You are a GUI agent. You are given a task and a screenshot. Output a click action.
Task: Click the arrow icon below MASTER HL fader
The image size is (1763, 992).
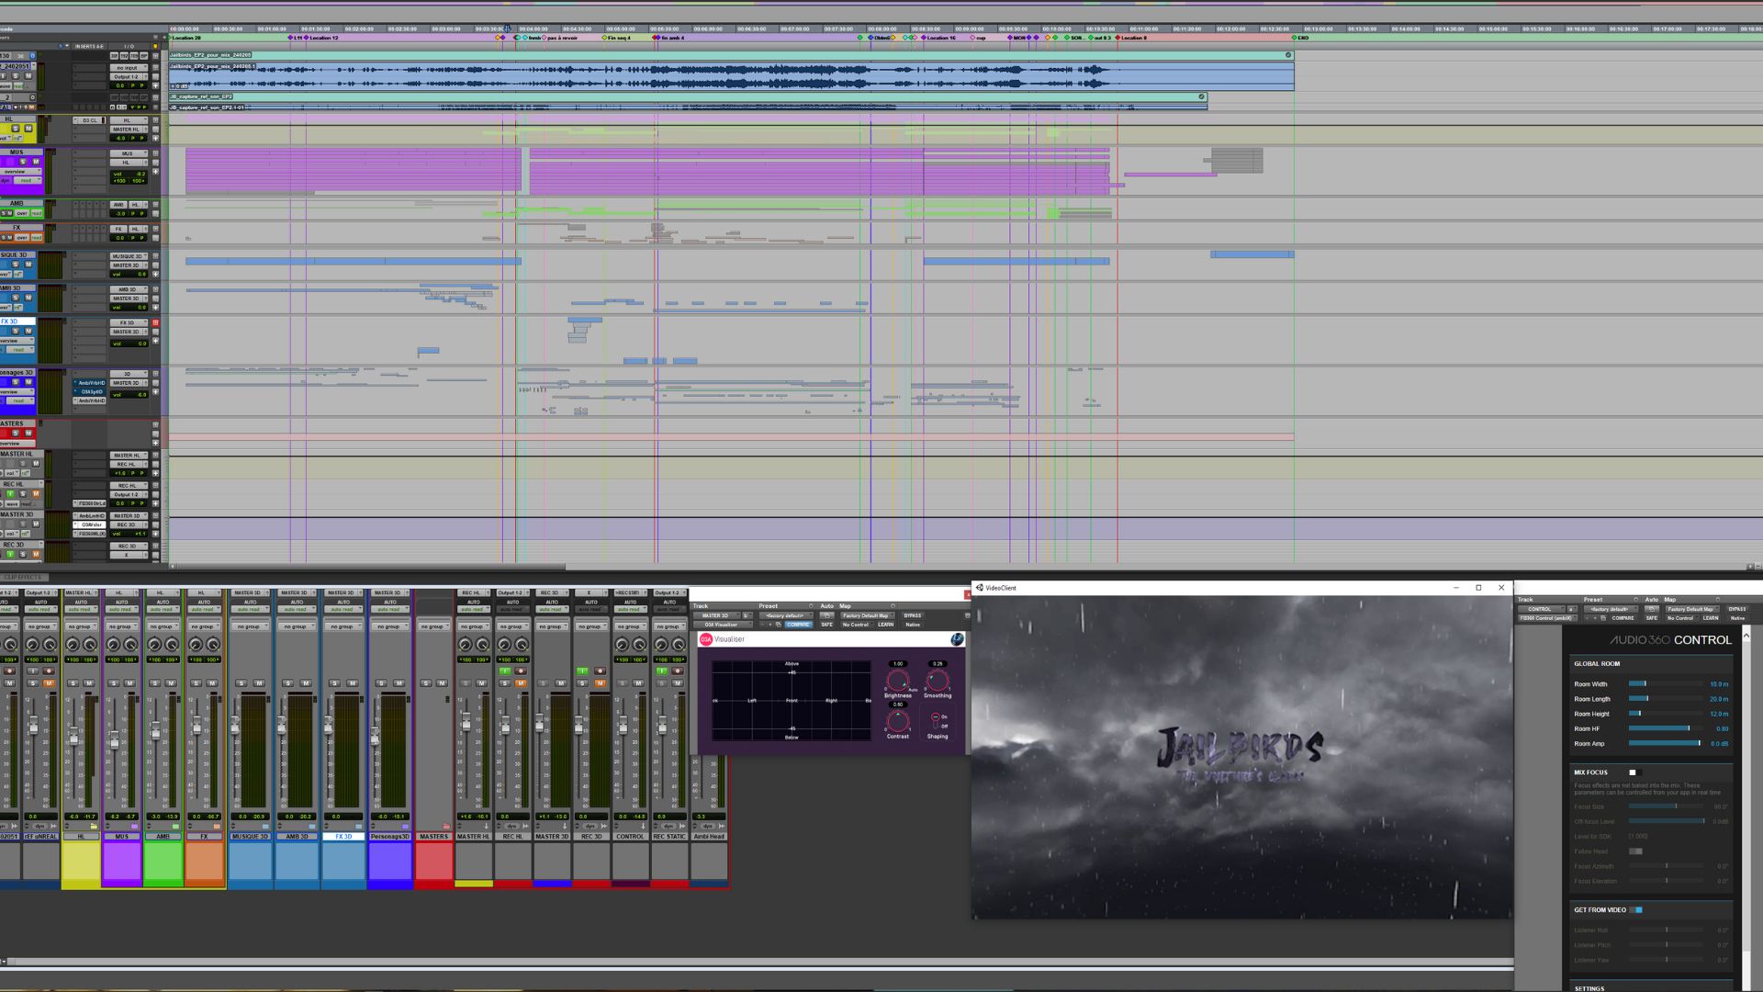(487, 826)
